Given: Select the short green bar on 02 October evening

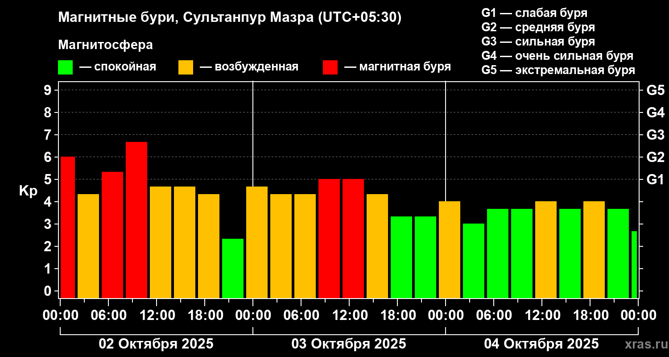Looking at the screenshot, I should tap(233, 268).
